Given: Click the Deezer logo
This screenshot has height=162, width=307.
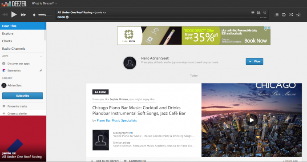Looking at the screenshot, I should tap(14, 4).
